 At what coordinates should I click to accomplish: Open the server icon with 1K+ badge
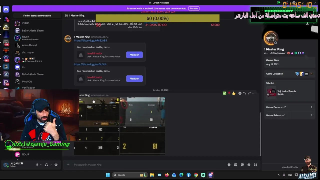6,59
